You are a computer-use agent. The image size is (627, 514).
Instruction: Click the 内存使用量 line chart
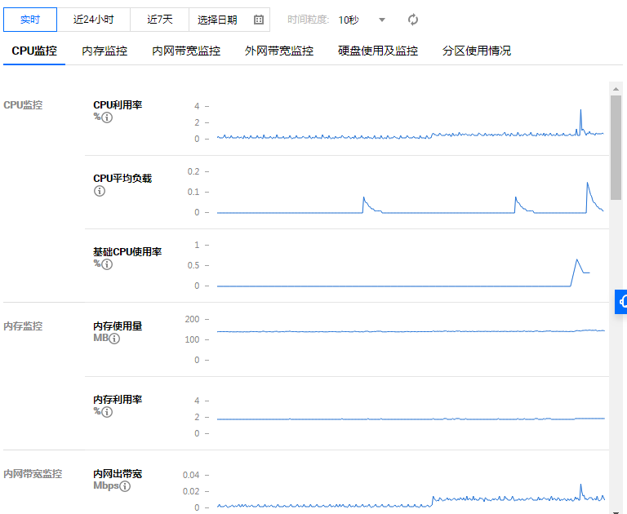411,331
